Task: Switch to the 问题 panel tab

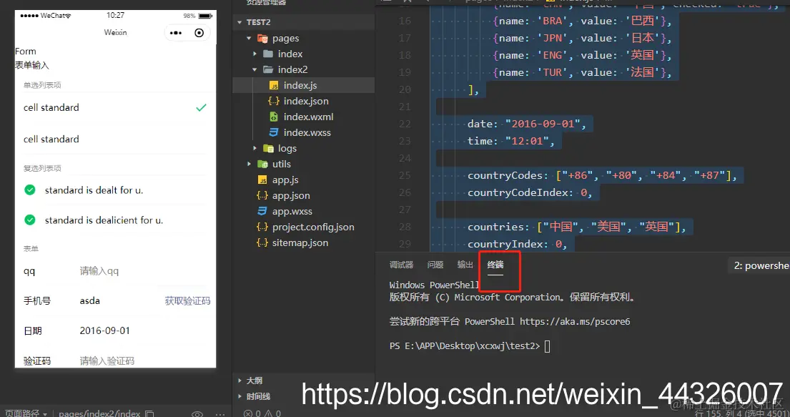Action: 435,265
